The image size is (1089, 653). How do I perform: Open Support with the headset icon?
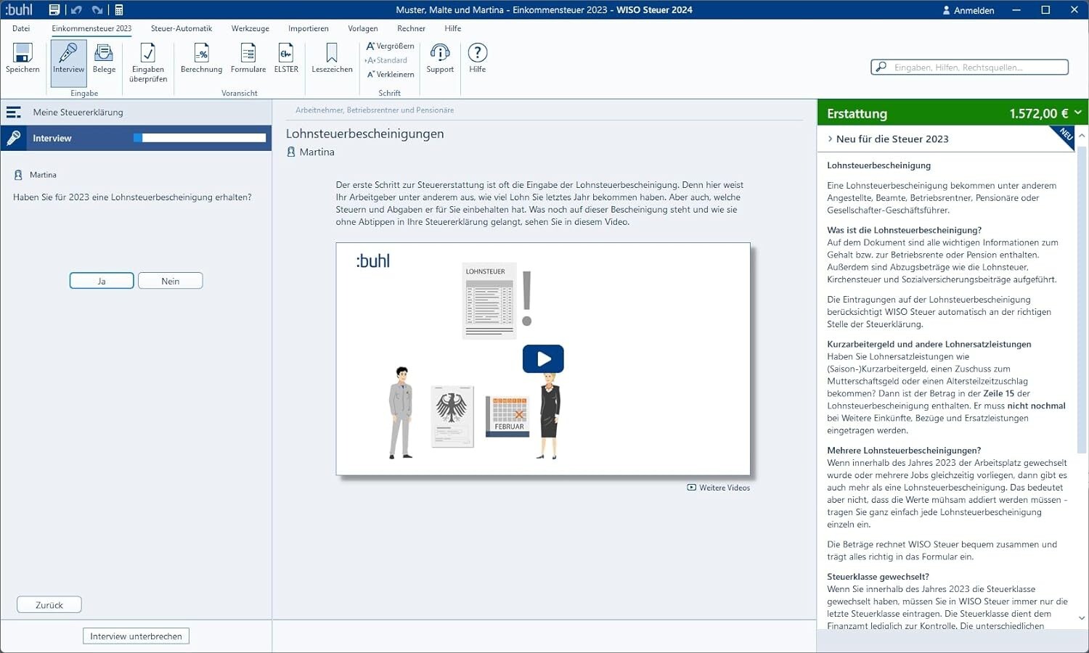pos(440,58)
